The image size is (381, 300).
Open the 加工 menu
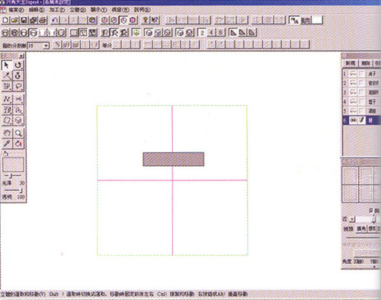click(57, 10)
